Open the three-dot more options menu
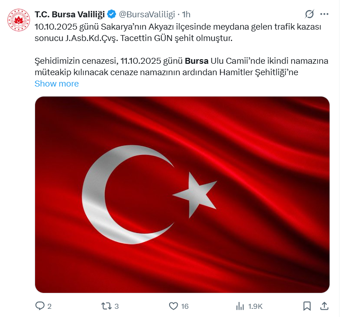340x317 pixels. [325, 14]
